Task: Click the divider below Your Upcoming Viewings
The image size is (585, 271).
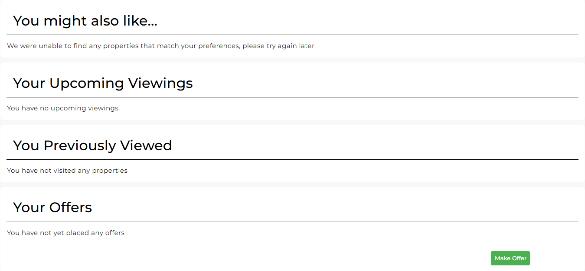Action: [x=292, y=97]
